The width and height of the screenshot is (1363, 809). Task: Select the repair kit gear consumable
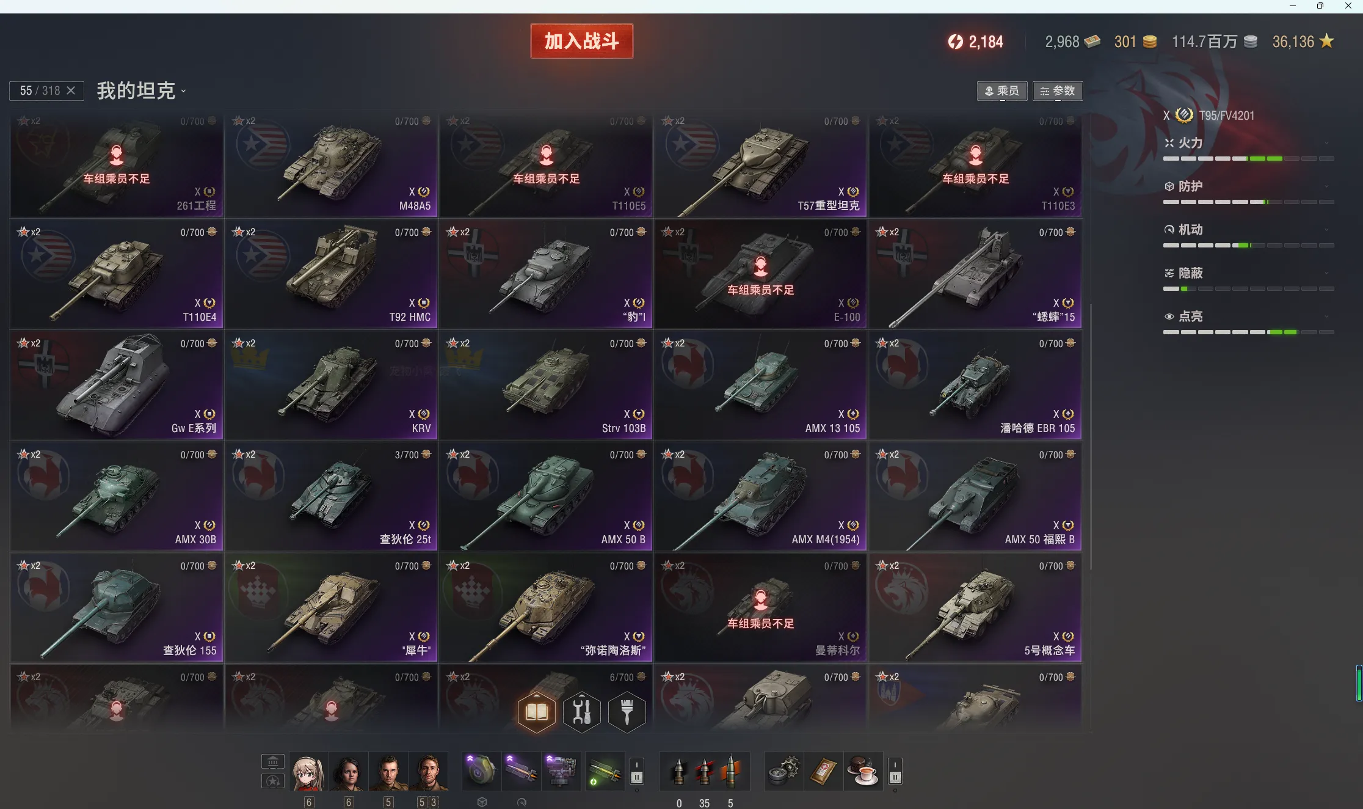[784, 771]
